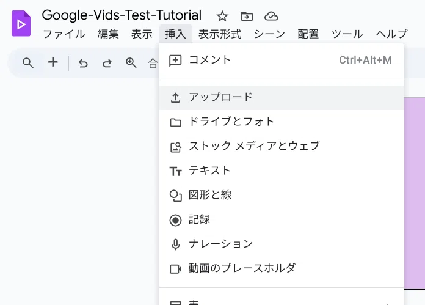Redo the last action
Image resolution: width=425 pixels, height=305 pixels.
(107, 63)
